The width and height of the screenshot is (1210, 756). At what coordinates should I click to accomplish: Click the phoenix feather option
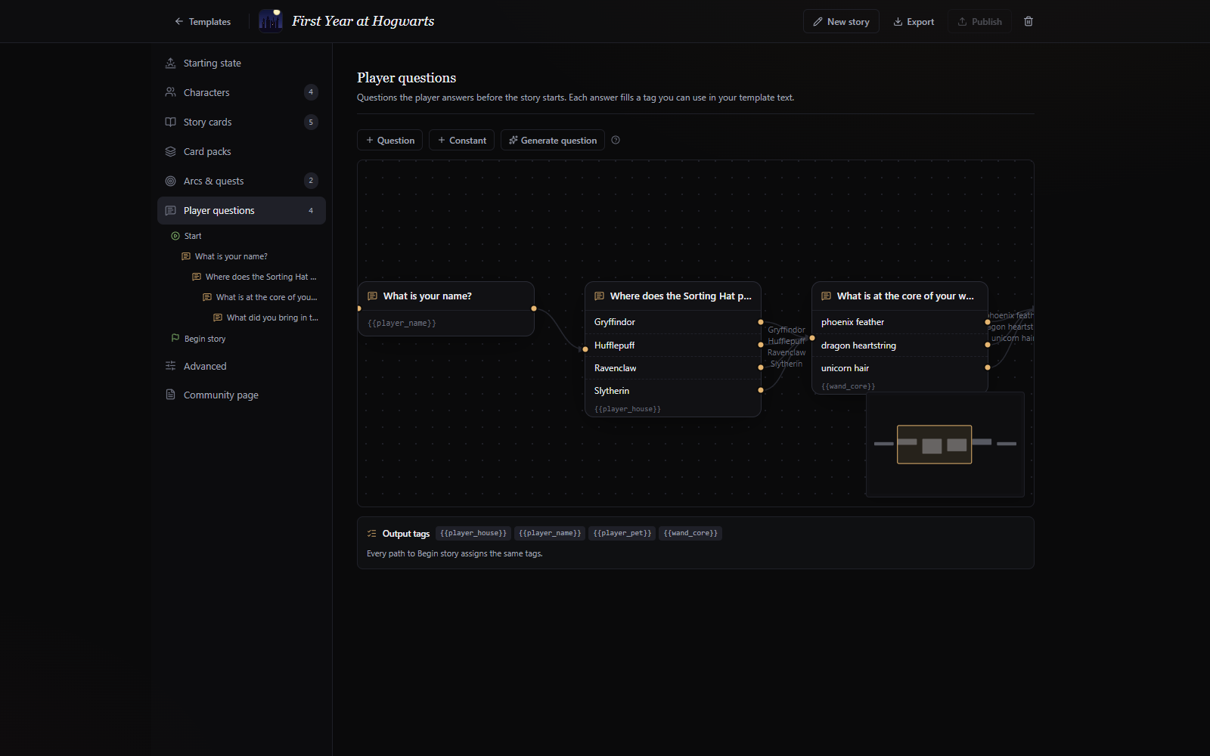(x=900, y=322)
